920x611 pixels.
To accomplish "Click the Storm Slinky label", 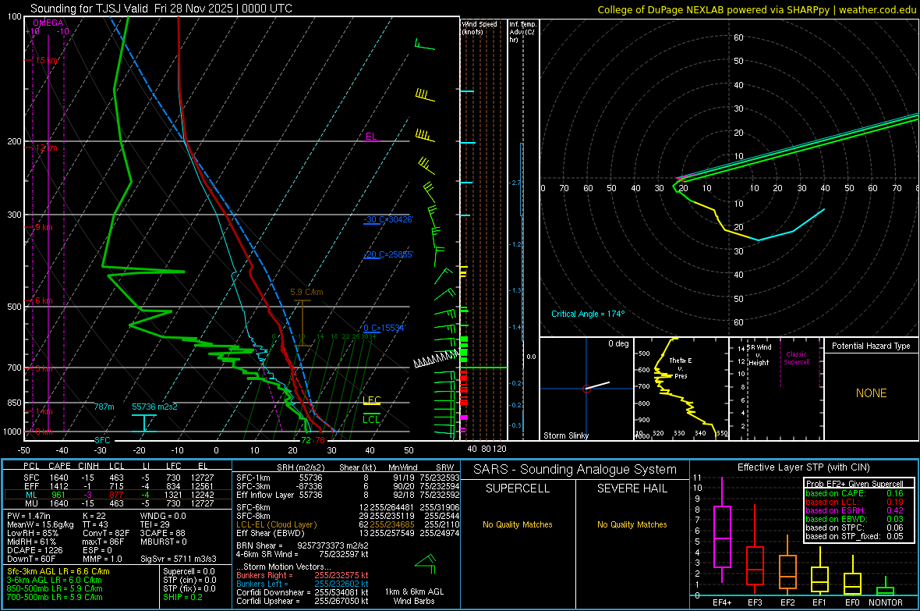I will 565,435.
